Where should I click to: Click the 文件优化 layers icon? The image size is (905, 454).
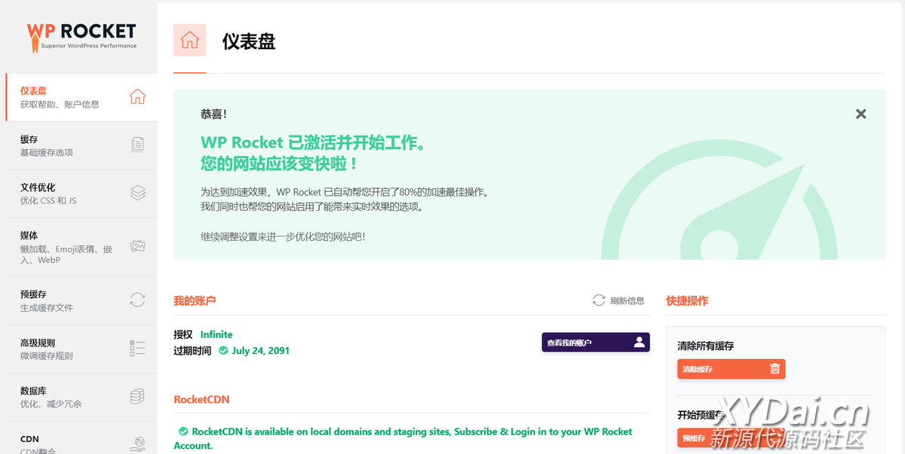tap(137, 193)
